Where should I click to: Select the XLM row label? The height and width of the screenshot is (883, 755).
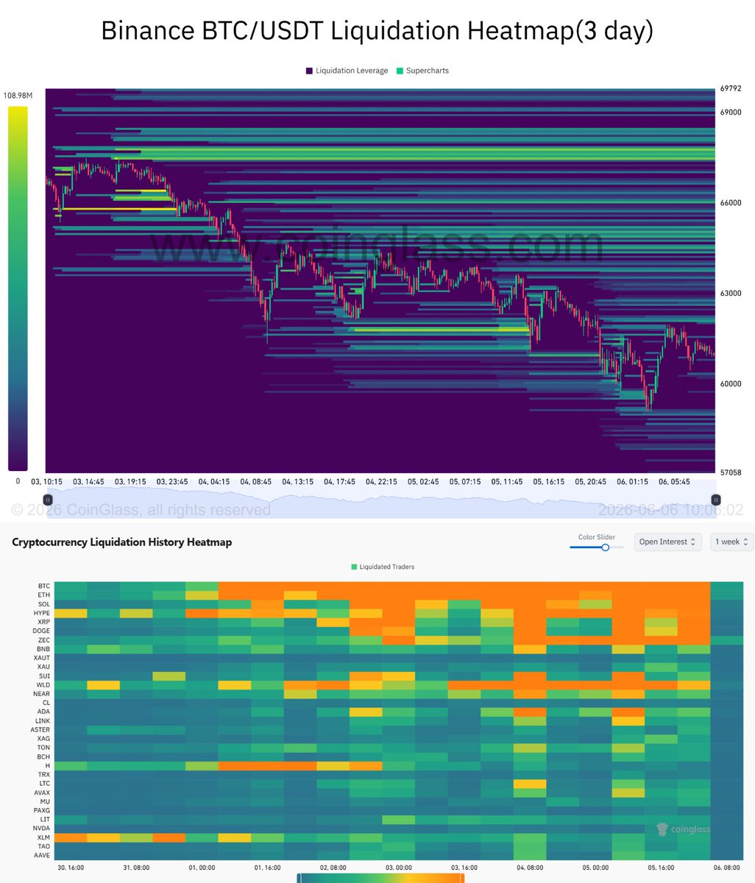pos(44,837)
